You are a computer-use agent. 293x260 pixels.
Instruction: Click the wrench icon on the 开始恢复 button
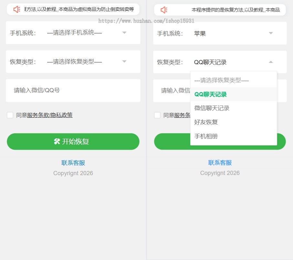point(57,142)
